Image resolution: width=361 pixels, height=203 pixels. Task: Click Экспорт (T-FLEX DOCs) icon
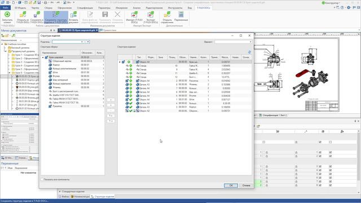(x=151, y=15)
